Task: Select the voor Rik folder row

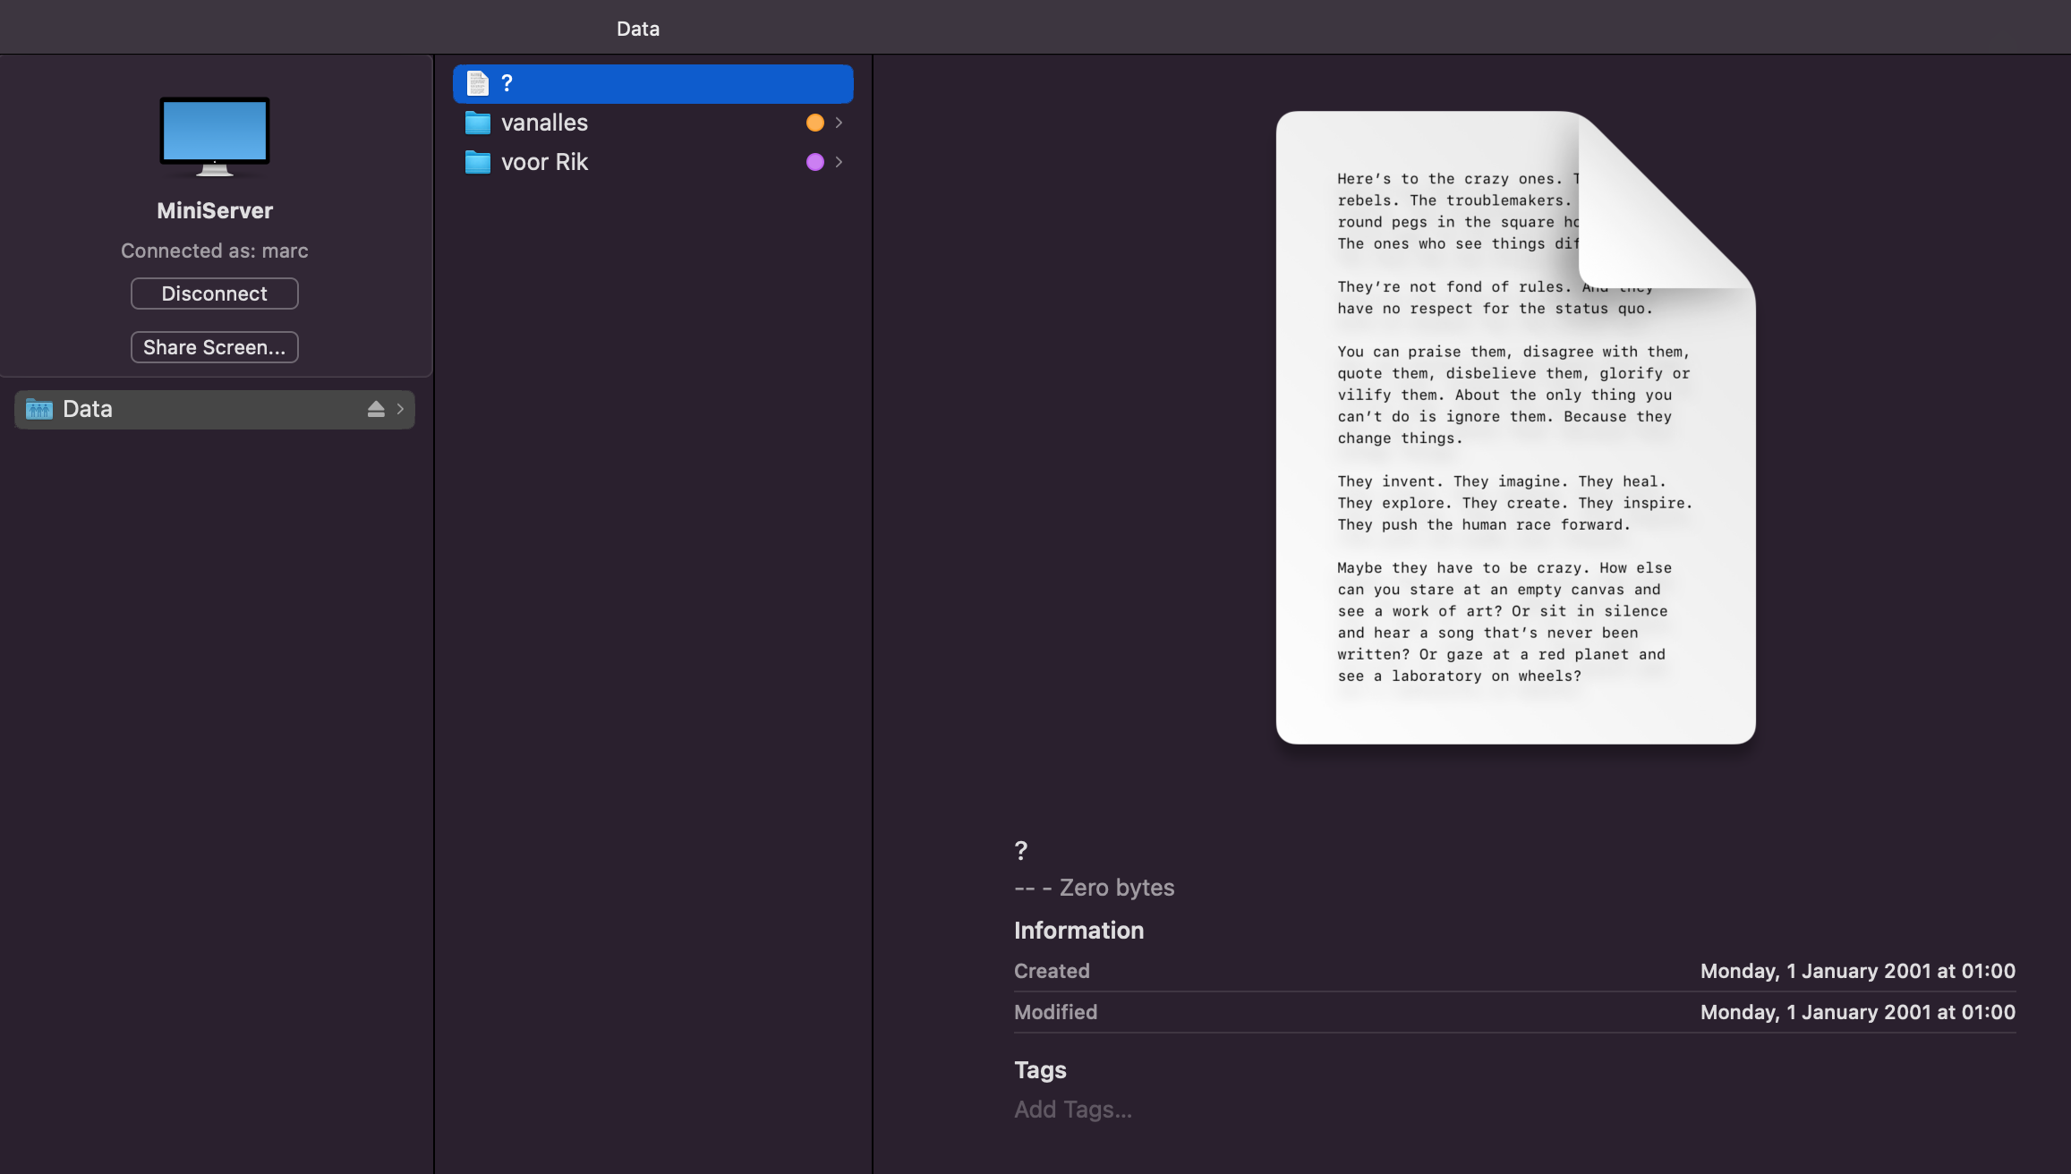Action: 626,162
